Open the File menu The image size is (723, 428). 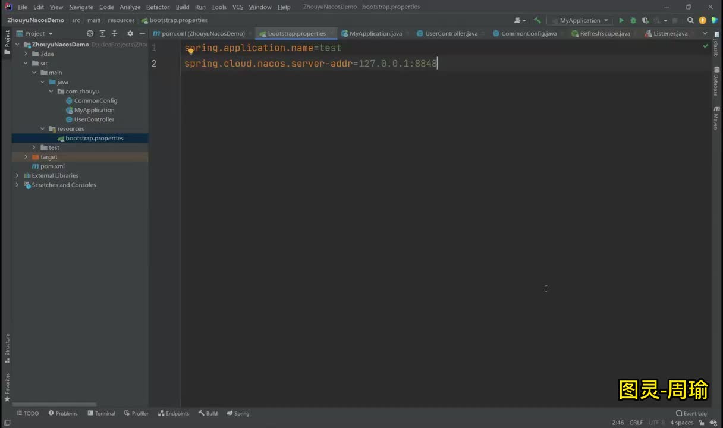(23, 7)
